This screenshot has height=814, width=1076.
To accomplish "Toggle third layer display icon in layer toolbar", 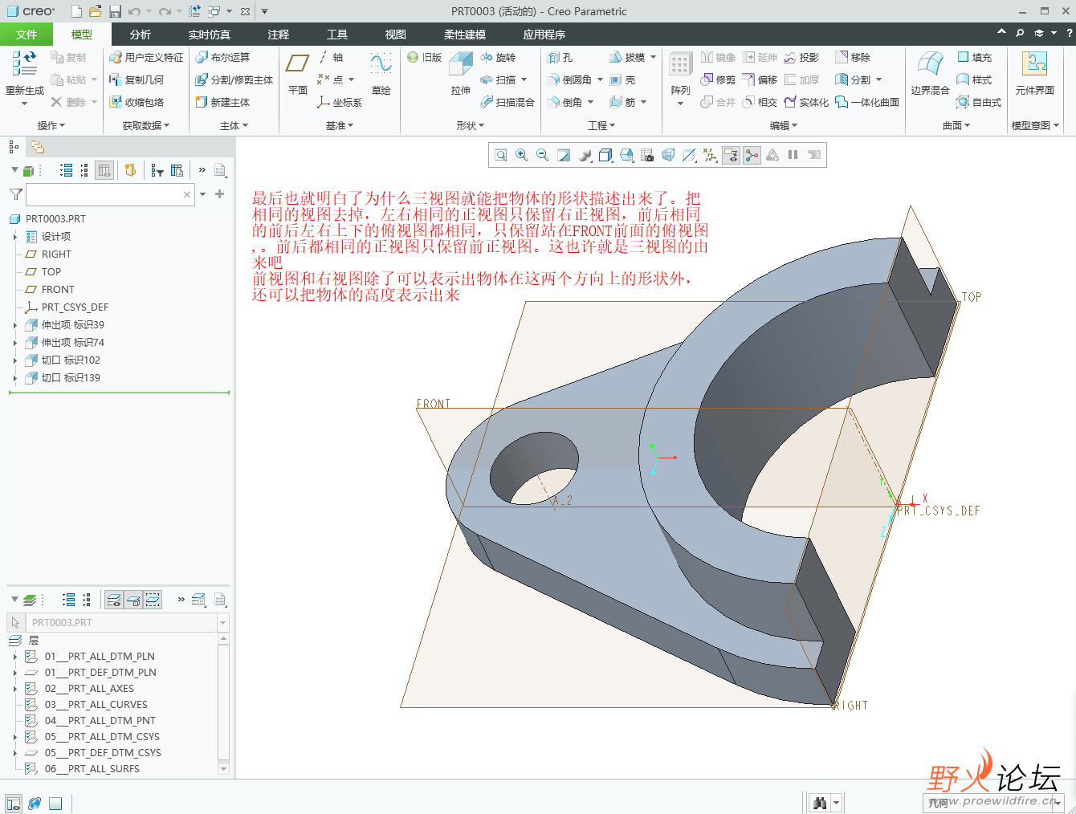I will pyautogui.click(x=153, y=600).
